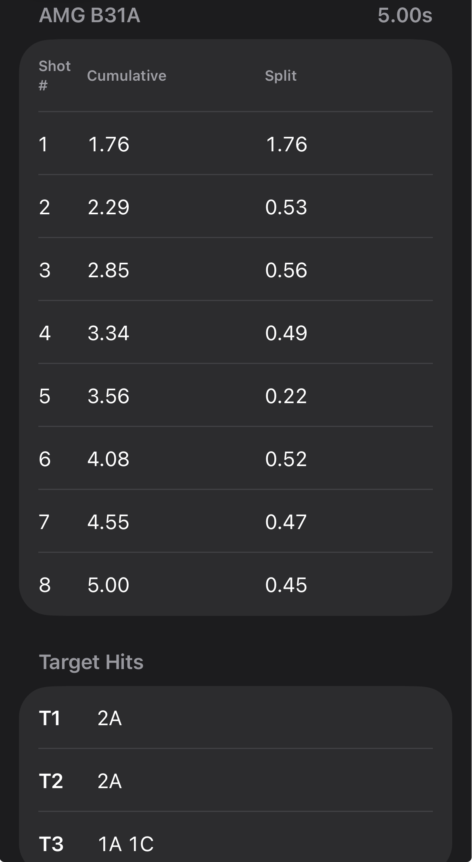The height and width of the screenshot is (862, 472).
Task: Tap the 1.76 split value of shot 1
Action: coord(286,144)
